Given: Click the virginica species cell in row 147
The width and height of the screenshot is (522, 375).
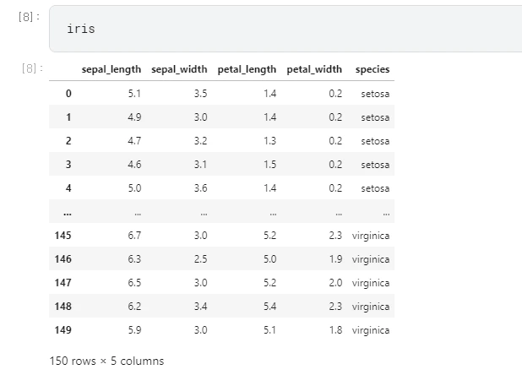Looking at the screenshot, I should coord(371,282).
